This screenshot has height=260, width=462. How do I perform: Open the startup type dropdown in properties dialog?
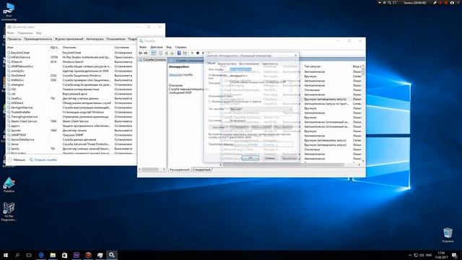tap(261, 109)
